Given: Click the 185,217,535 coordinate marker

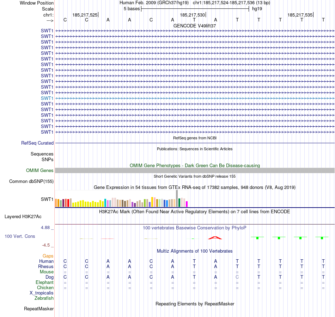Looking at the screenshot, I should [300, 15].
